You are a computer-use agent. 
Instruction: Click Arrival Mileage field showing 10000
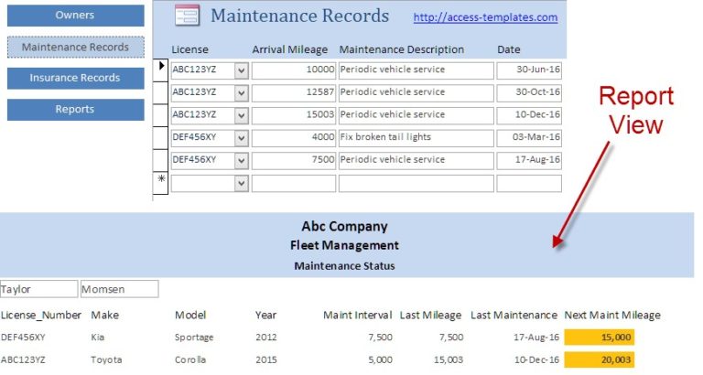click(294, 70)
